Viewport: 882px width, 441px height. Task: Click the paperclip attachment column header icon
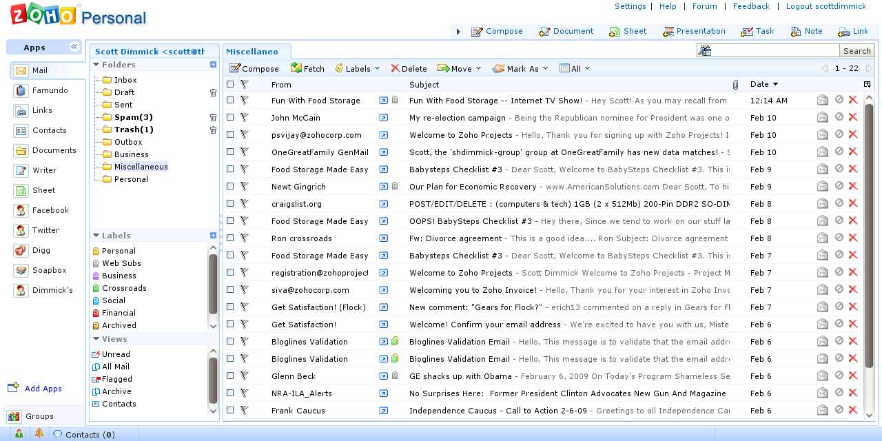(735, 84)
